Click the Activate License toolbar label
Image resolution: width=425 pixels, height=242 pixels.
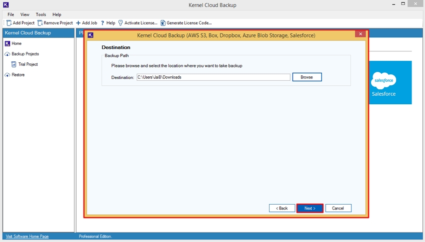point(141,23)
